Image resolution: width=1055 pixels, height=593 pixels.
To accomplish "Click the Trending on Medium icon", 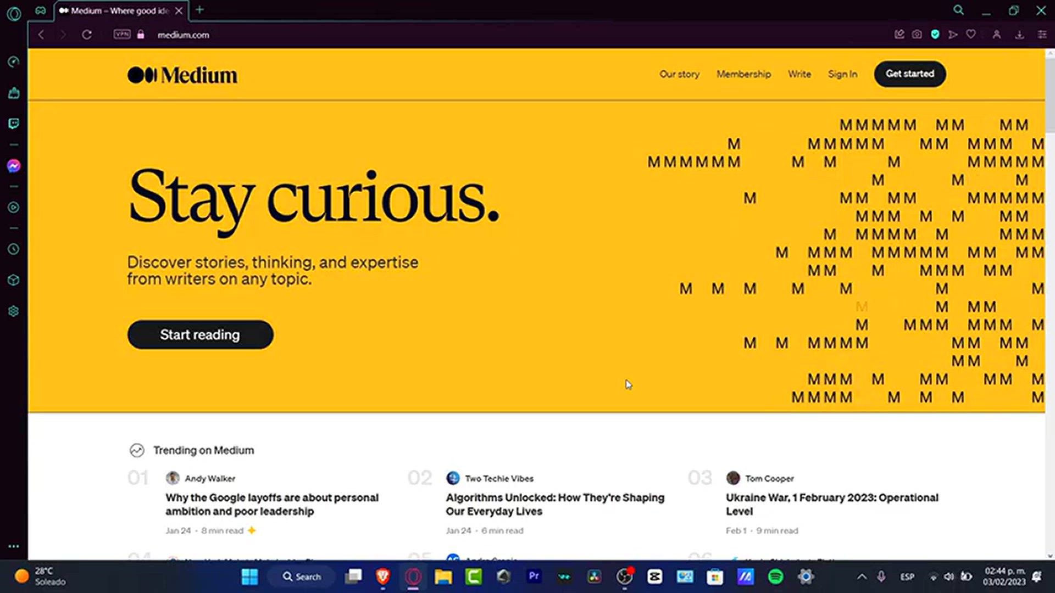I will coord(137,450).
